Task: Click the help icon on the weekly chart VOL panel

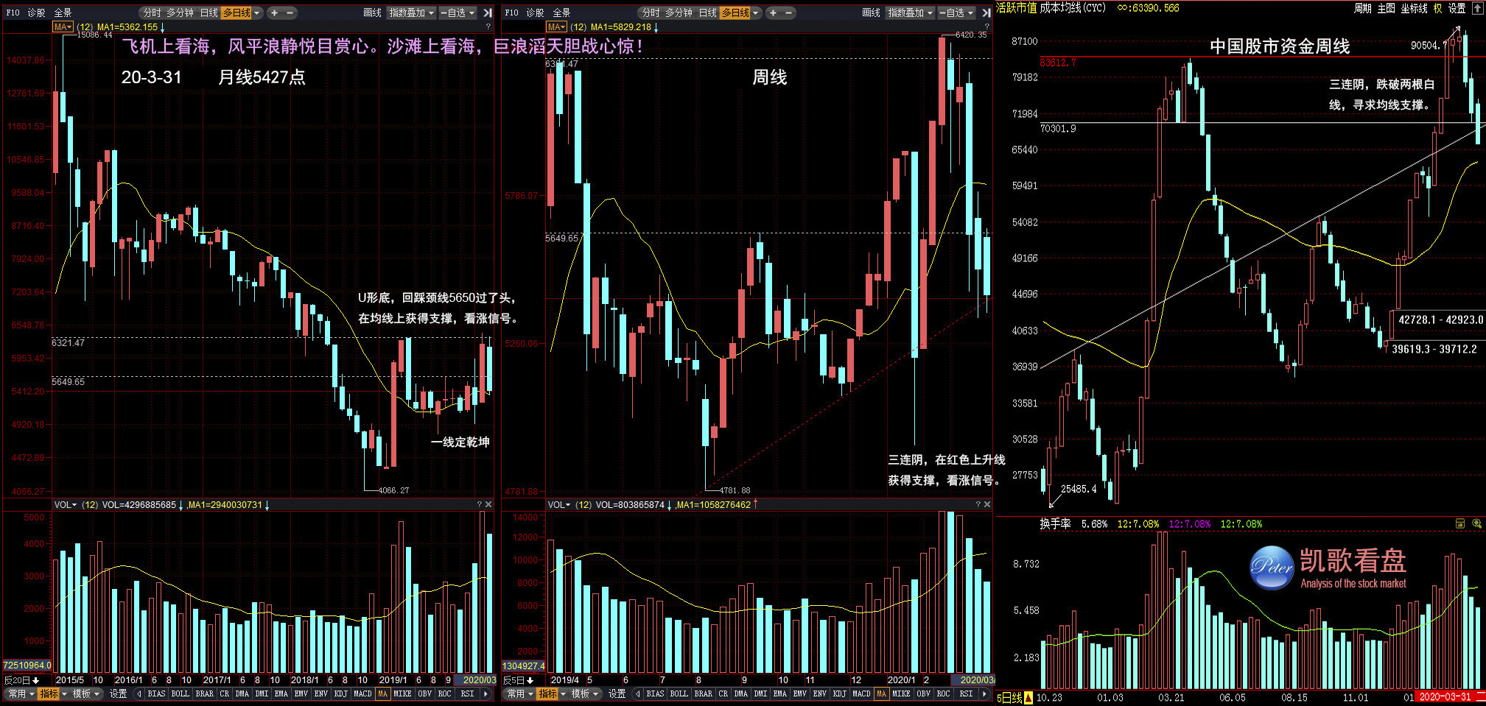Action: click(x=978, y=504)
